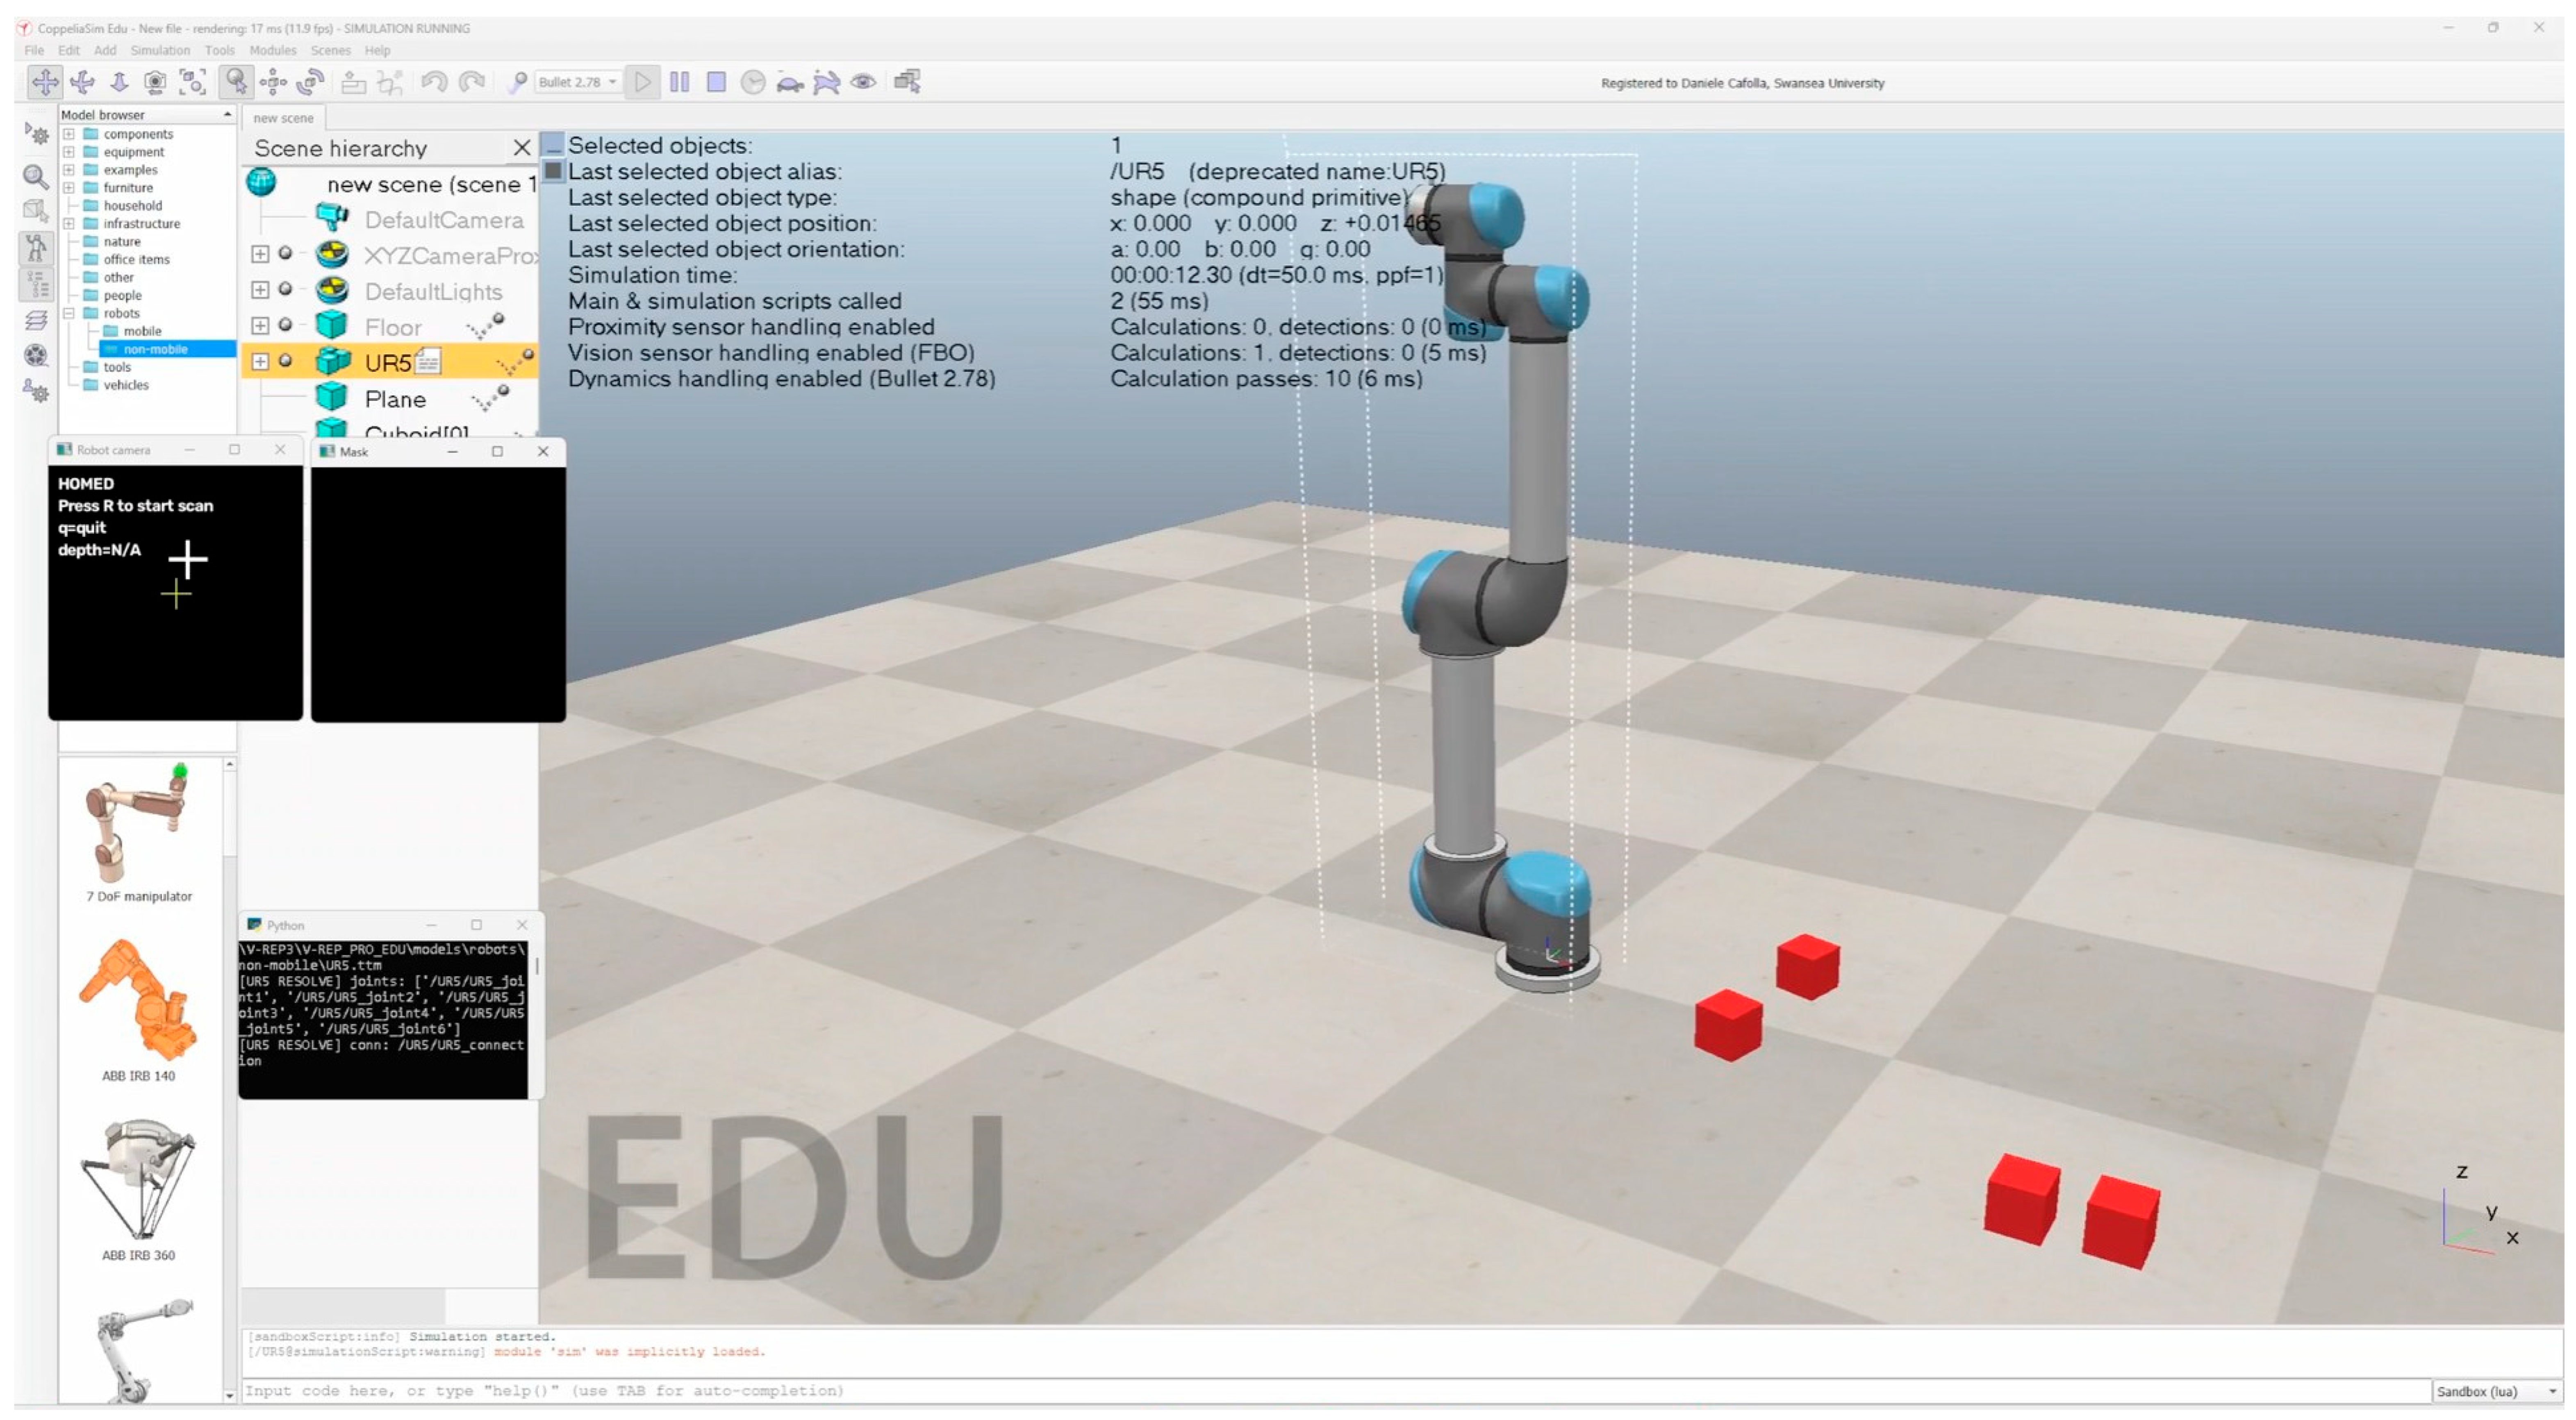Open the Simulation menu

[160, 50]
